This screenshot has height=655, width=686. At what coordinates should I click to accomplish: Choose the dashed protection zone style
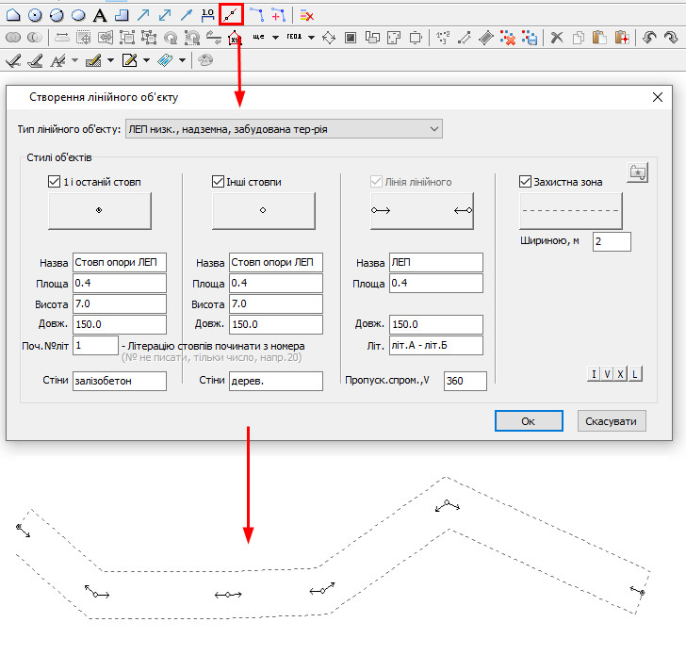[570, 210]
